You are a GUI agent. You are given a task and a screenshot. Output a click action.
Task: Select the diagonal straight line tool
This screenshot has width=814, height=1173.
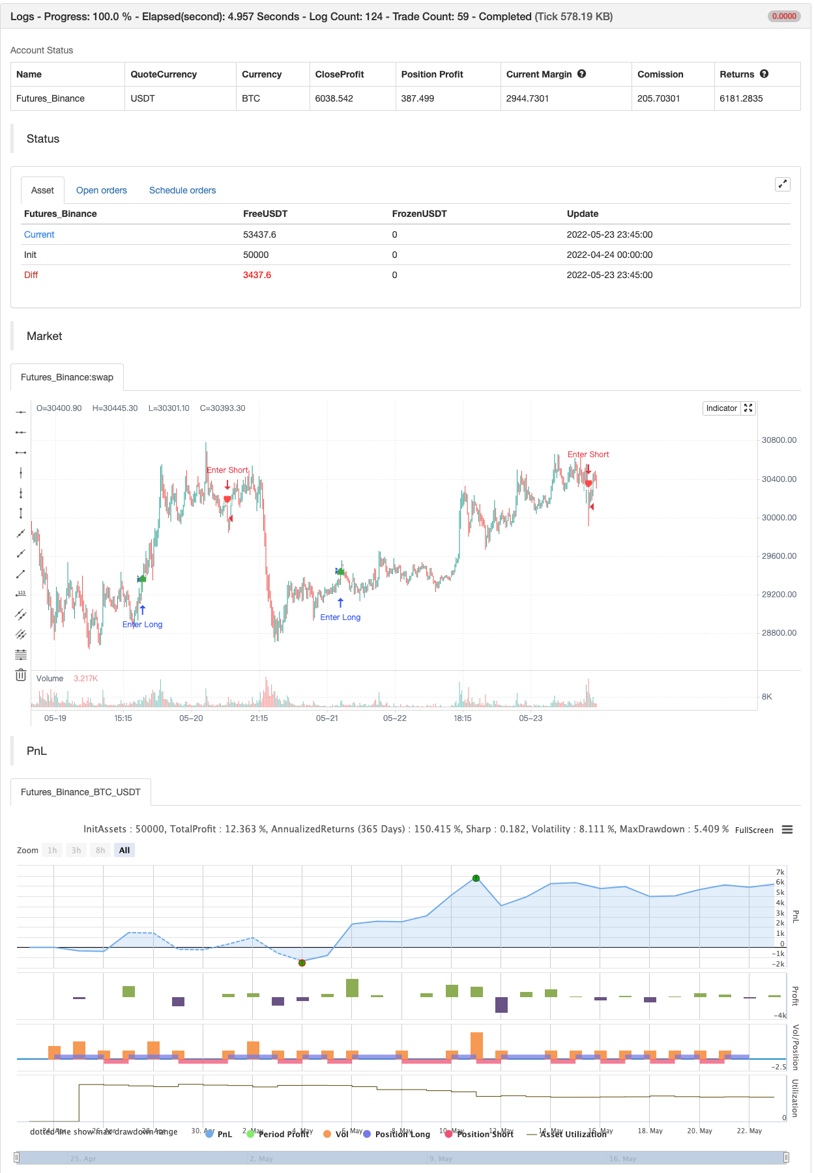coord(21,533)
